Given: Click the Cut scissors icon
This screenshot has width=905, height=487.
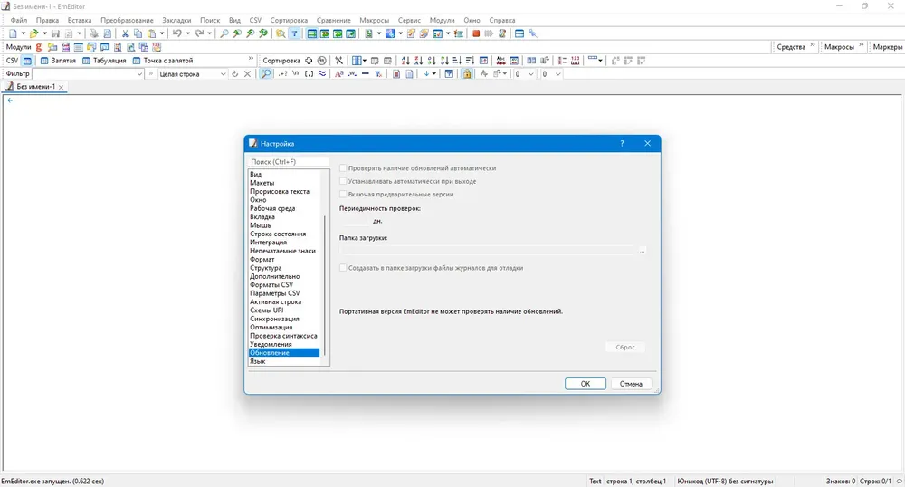Looking at the screenshot, I should tap(125, 33).
